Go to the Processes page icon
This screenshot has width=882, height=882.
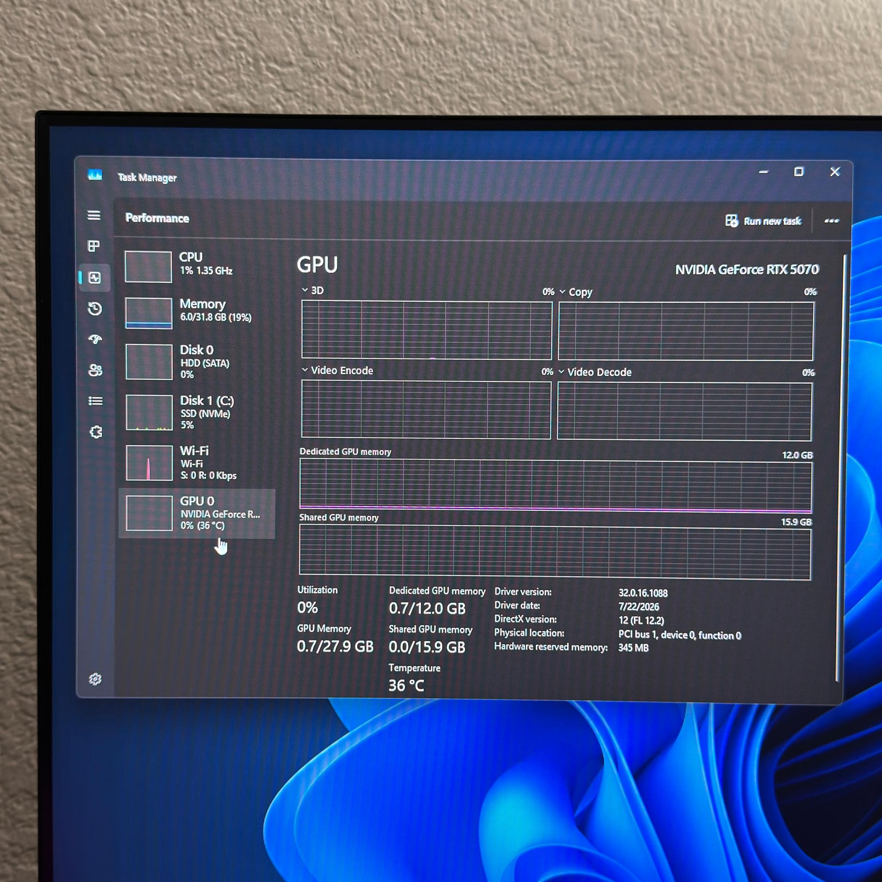[94, 246]
